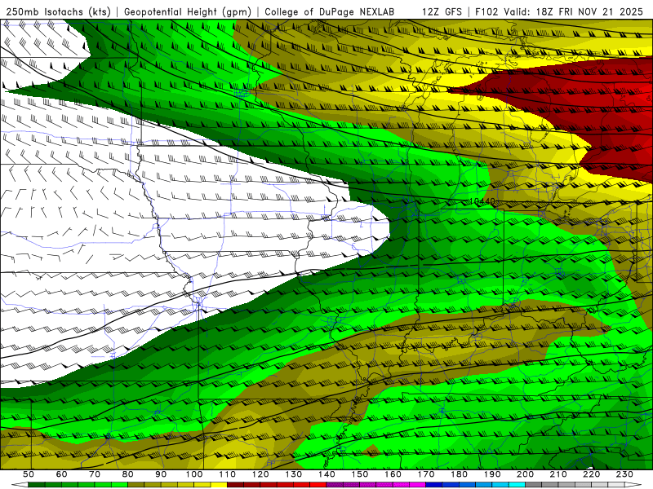Click the 110 knot legend value
Screen dimensions: 653x489
228,474
